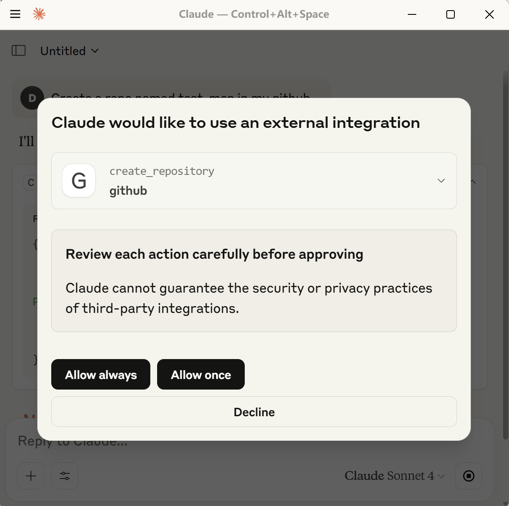Click the Allow once button
The image size is (509, 506).
click(201, 374)
